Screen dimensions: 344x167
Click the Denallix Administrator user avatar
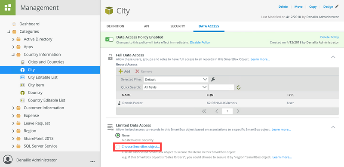tap(8, 160)
